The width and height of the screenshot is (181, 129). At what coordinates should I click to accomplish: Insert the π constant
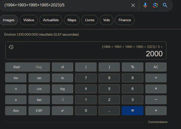[x=16, y=89]
